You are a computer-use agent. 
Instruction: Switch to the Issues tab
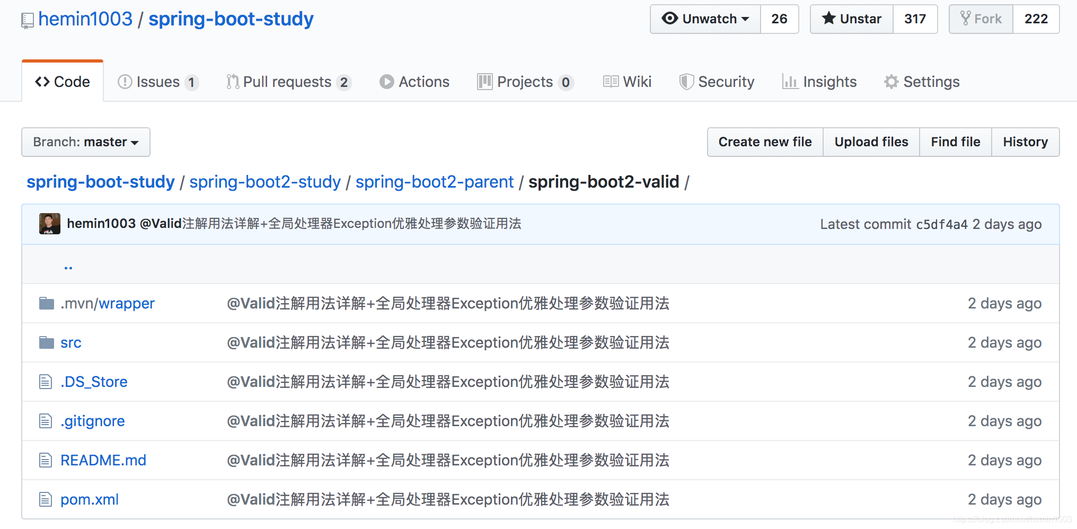(158, 82)
